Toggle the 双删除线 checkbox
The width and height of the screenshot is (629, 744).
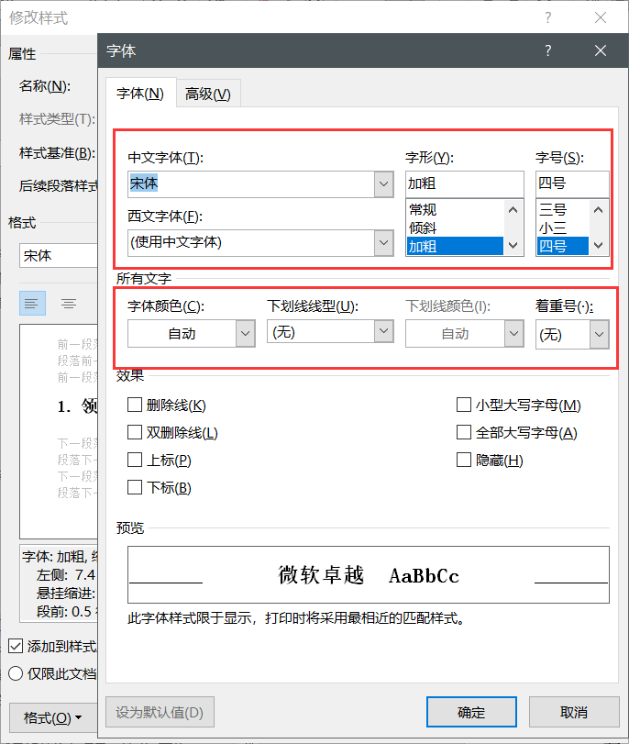pos(135,433)
